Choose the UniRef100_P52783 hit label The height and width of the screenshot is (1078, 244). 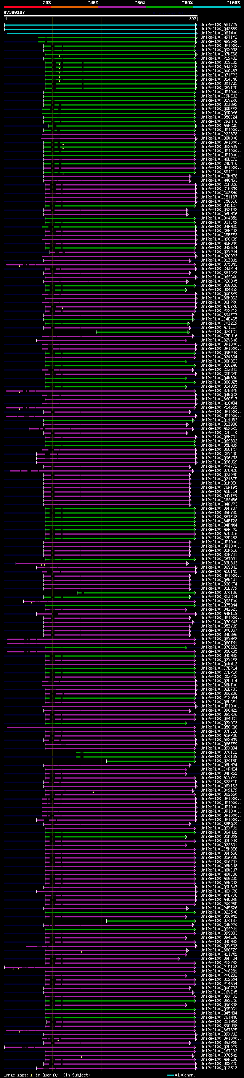click(x=219, y=963)
